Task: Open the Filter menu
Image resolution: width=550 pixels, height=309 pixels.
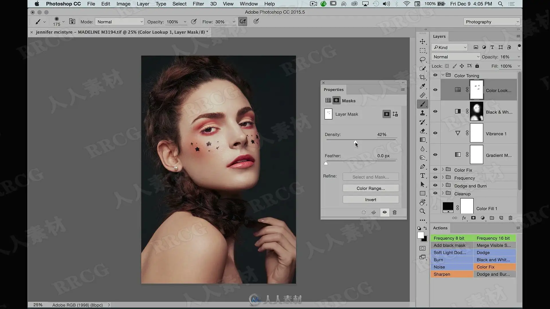Action: (x=198, y=4)
